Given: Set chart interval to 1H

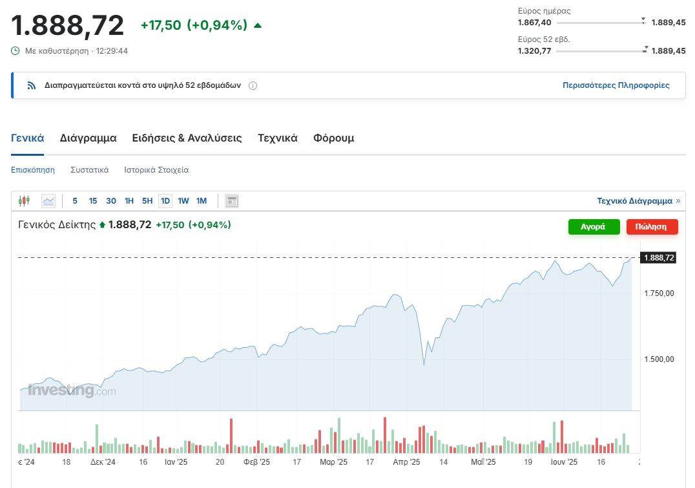Looking at the screenshot, I should point(129,201).
